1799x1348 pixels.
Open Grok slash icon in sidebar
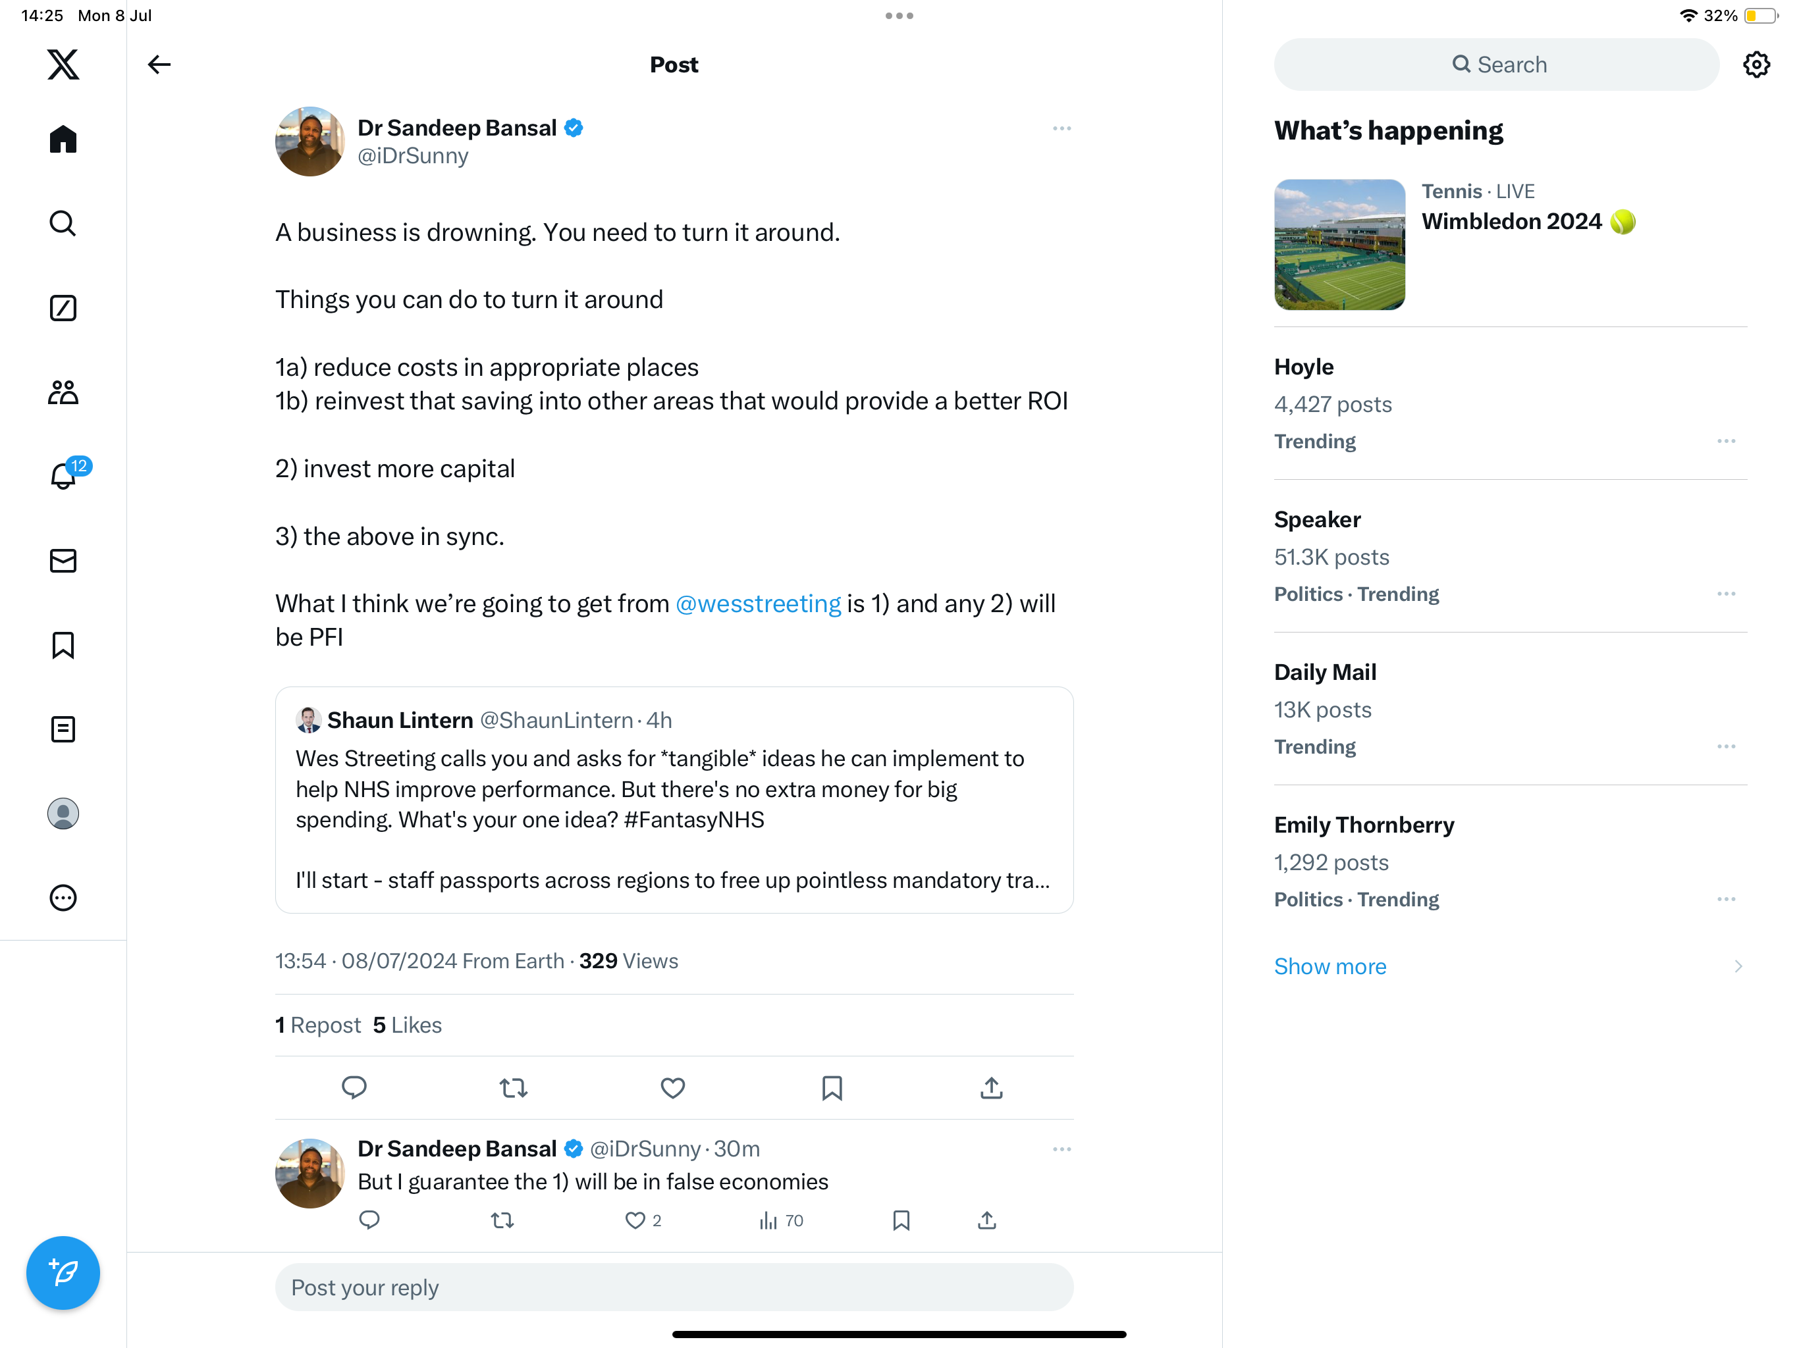(x=63, y=308)
